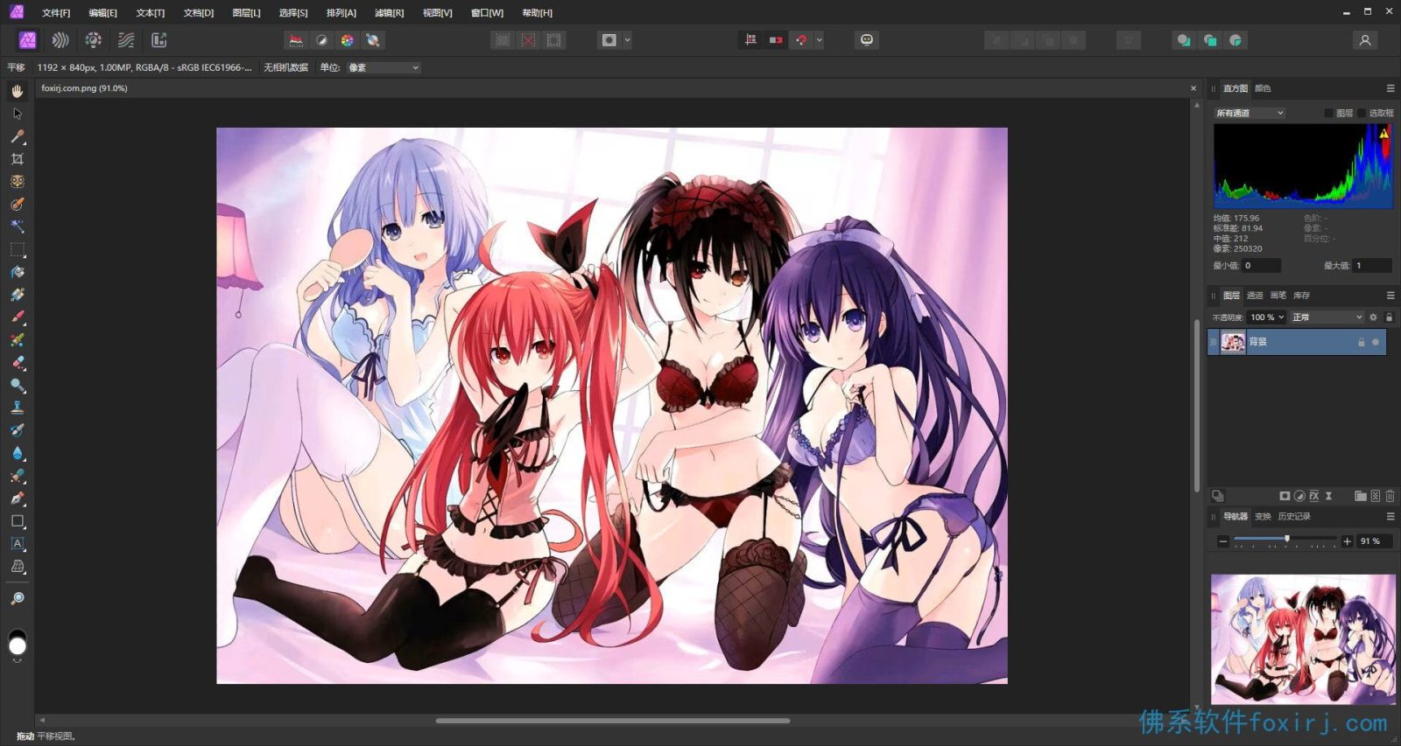Switch to the Photo persona
The height and width of the screenshot is (746, 1401).
click(x=27, y=40)
